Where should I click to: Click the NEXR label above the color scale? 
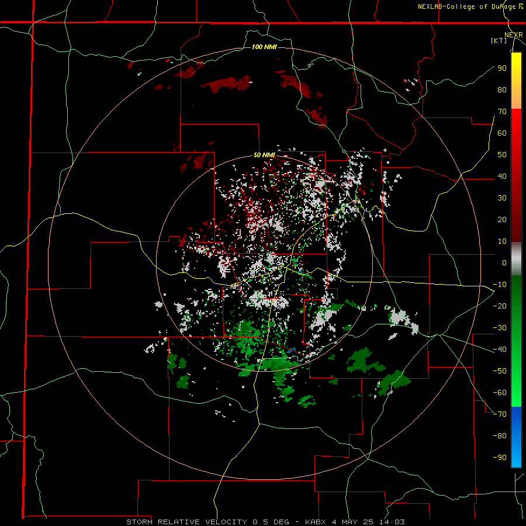point(514,35)
